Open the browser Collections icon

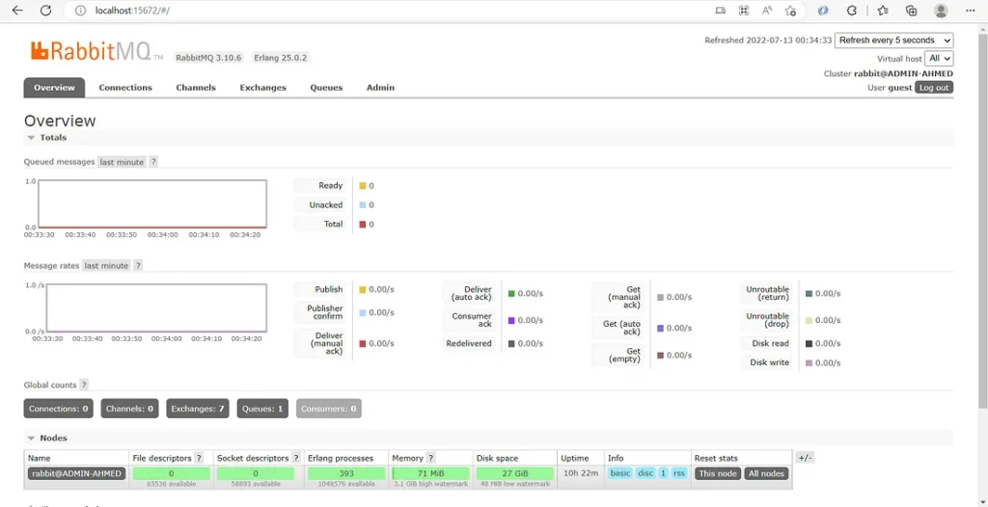(911, 11)
